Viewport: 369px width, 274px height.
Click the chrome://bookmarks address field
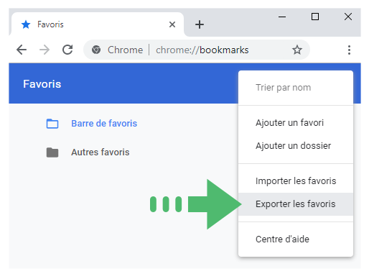point(197,50)
